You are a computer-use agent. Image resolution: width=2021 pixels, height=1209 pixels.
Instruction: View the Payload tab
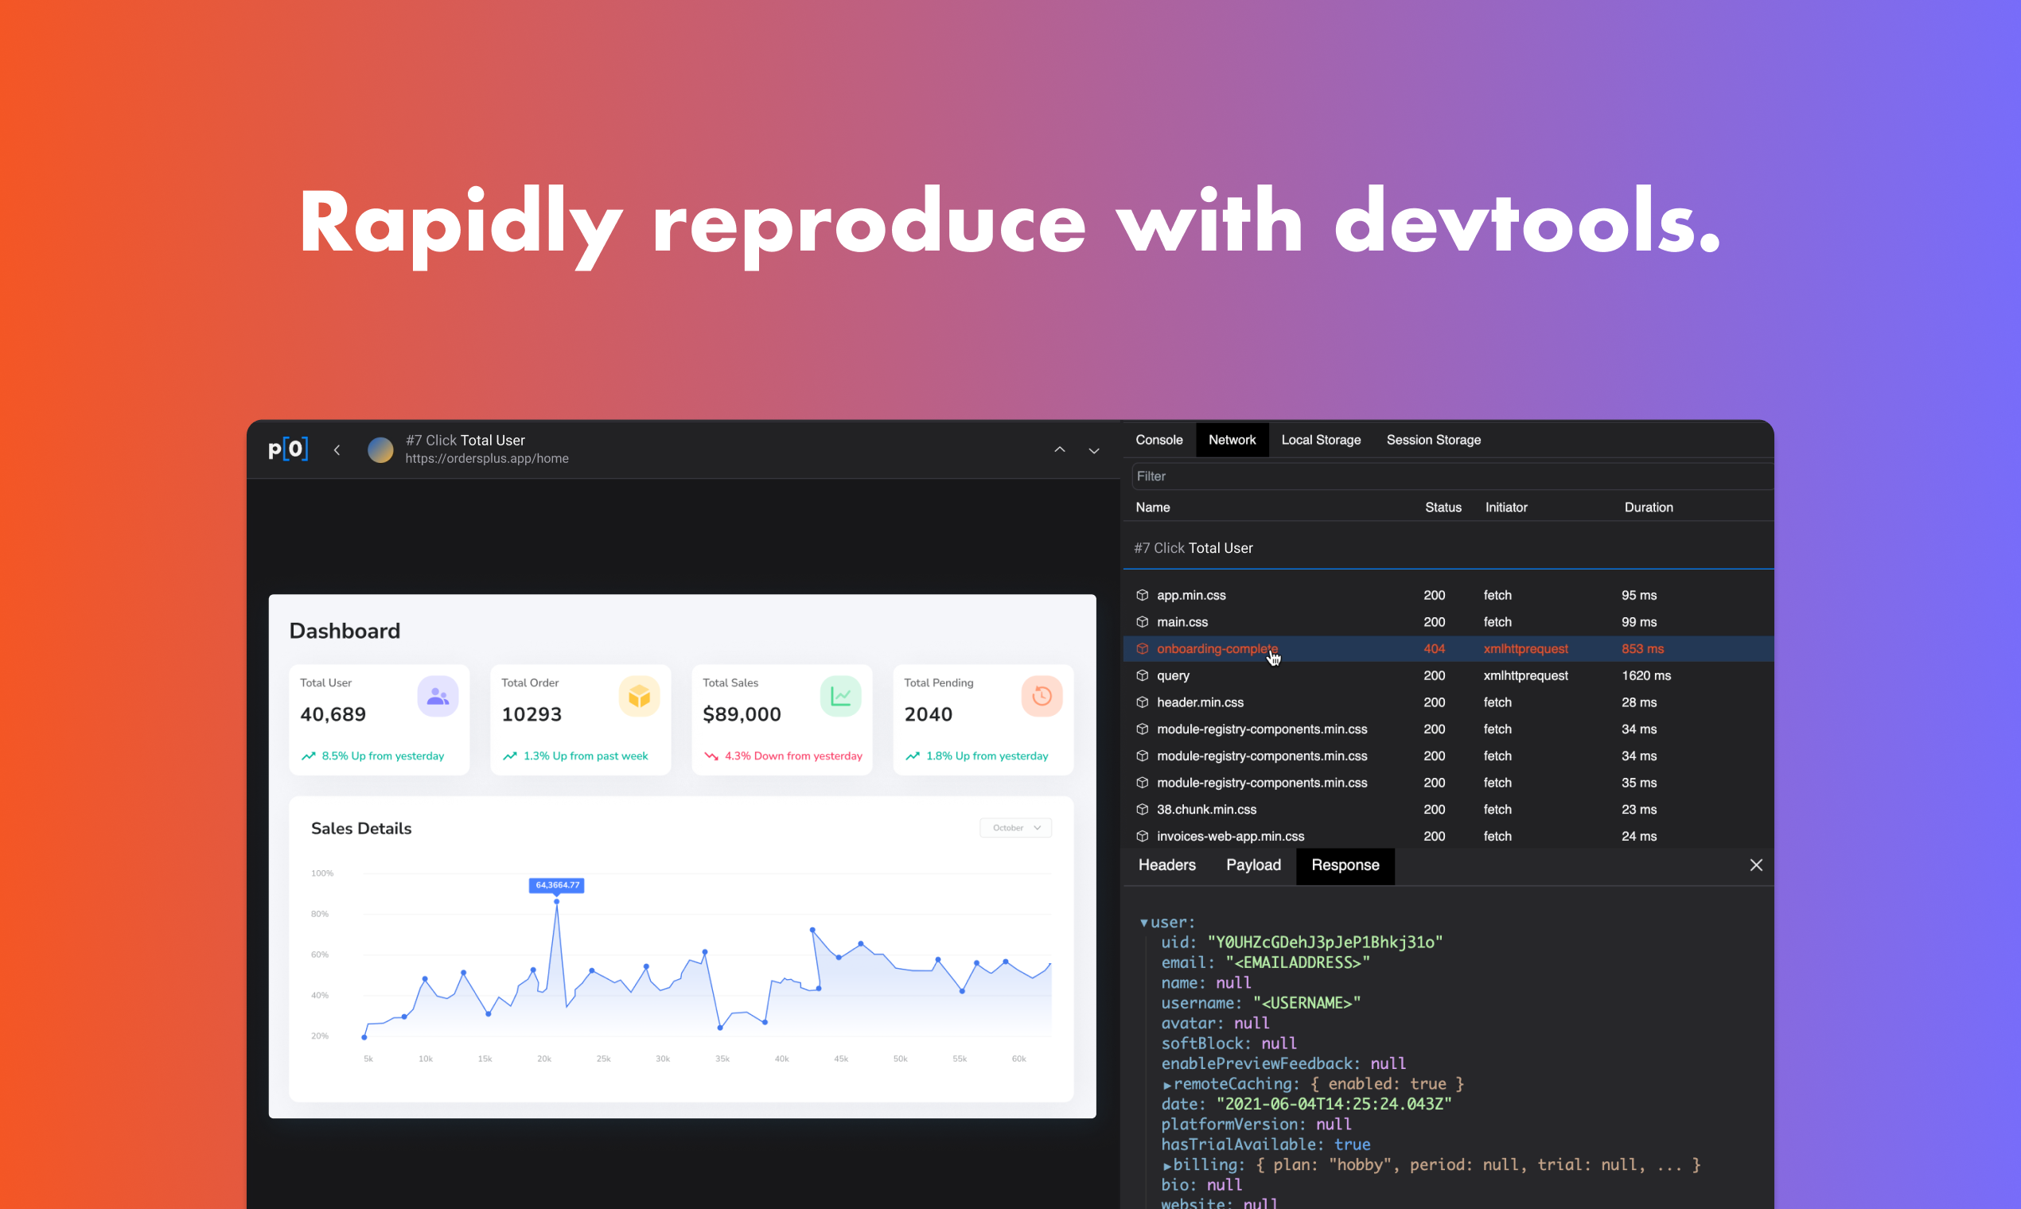(1252, 865)
